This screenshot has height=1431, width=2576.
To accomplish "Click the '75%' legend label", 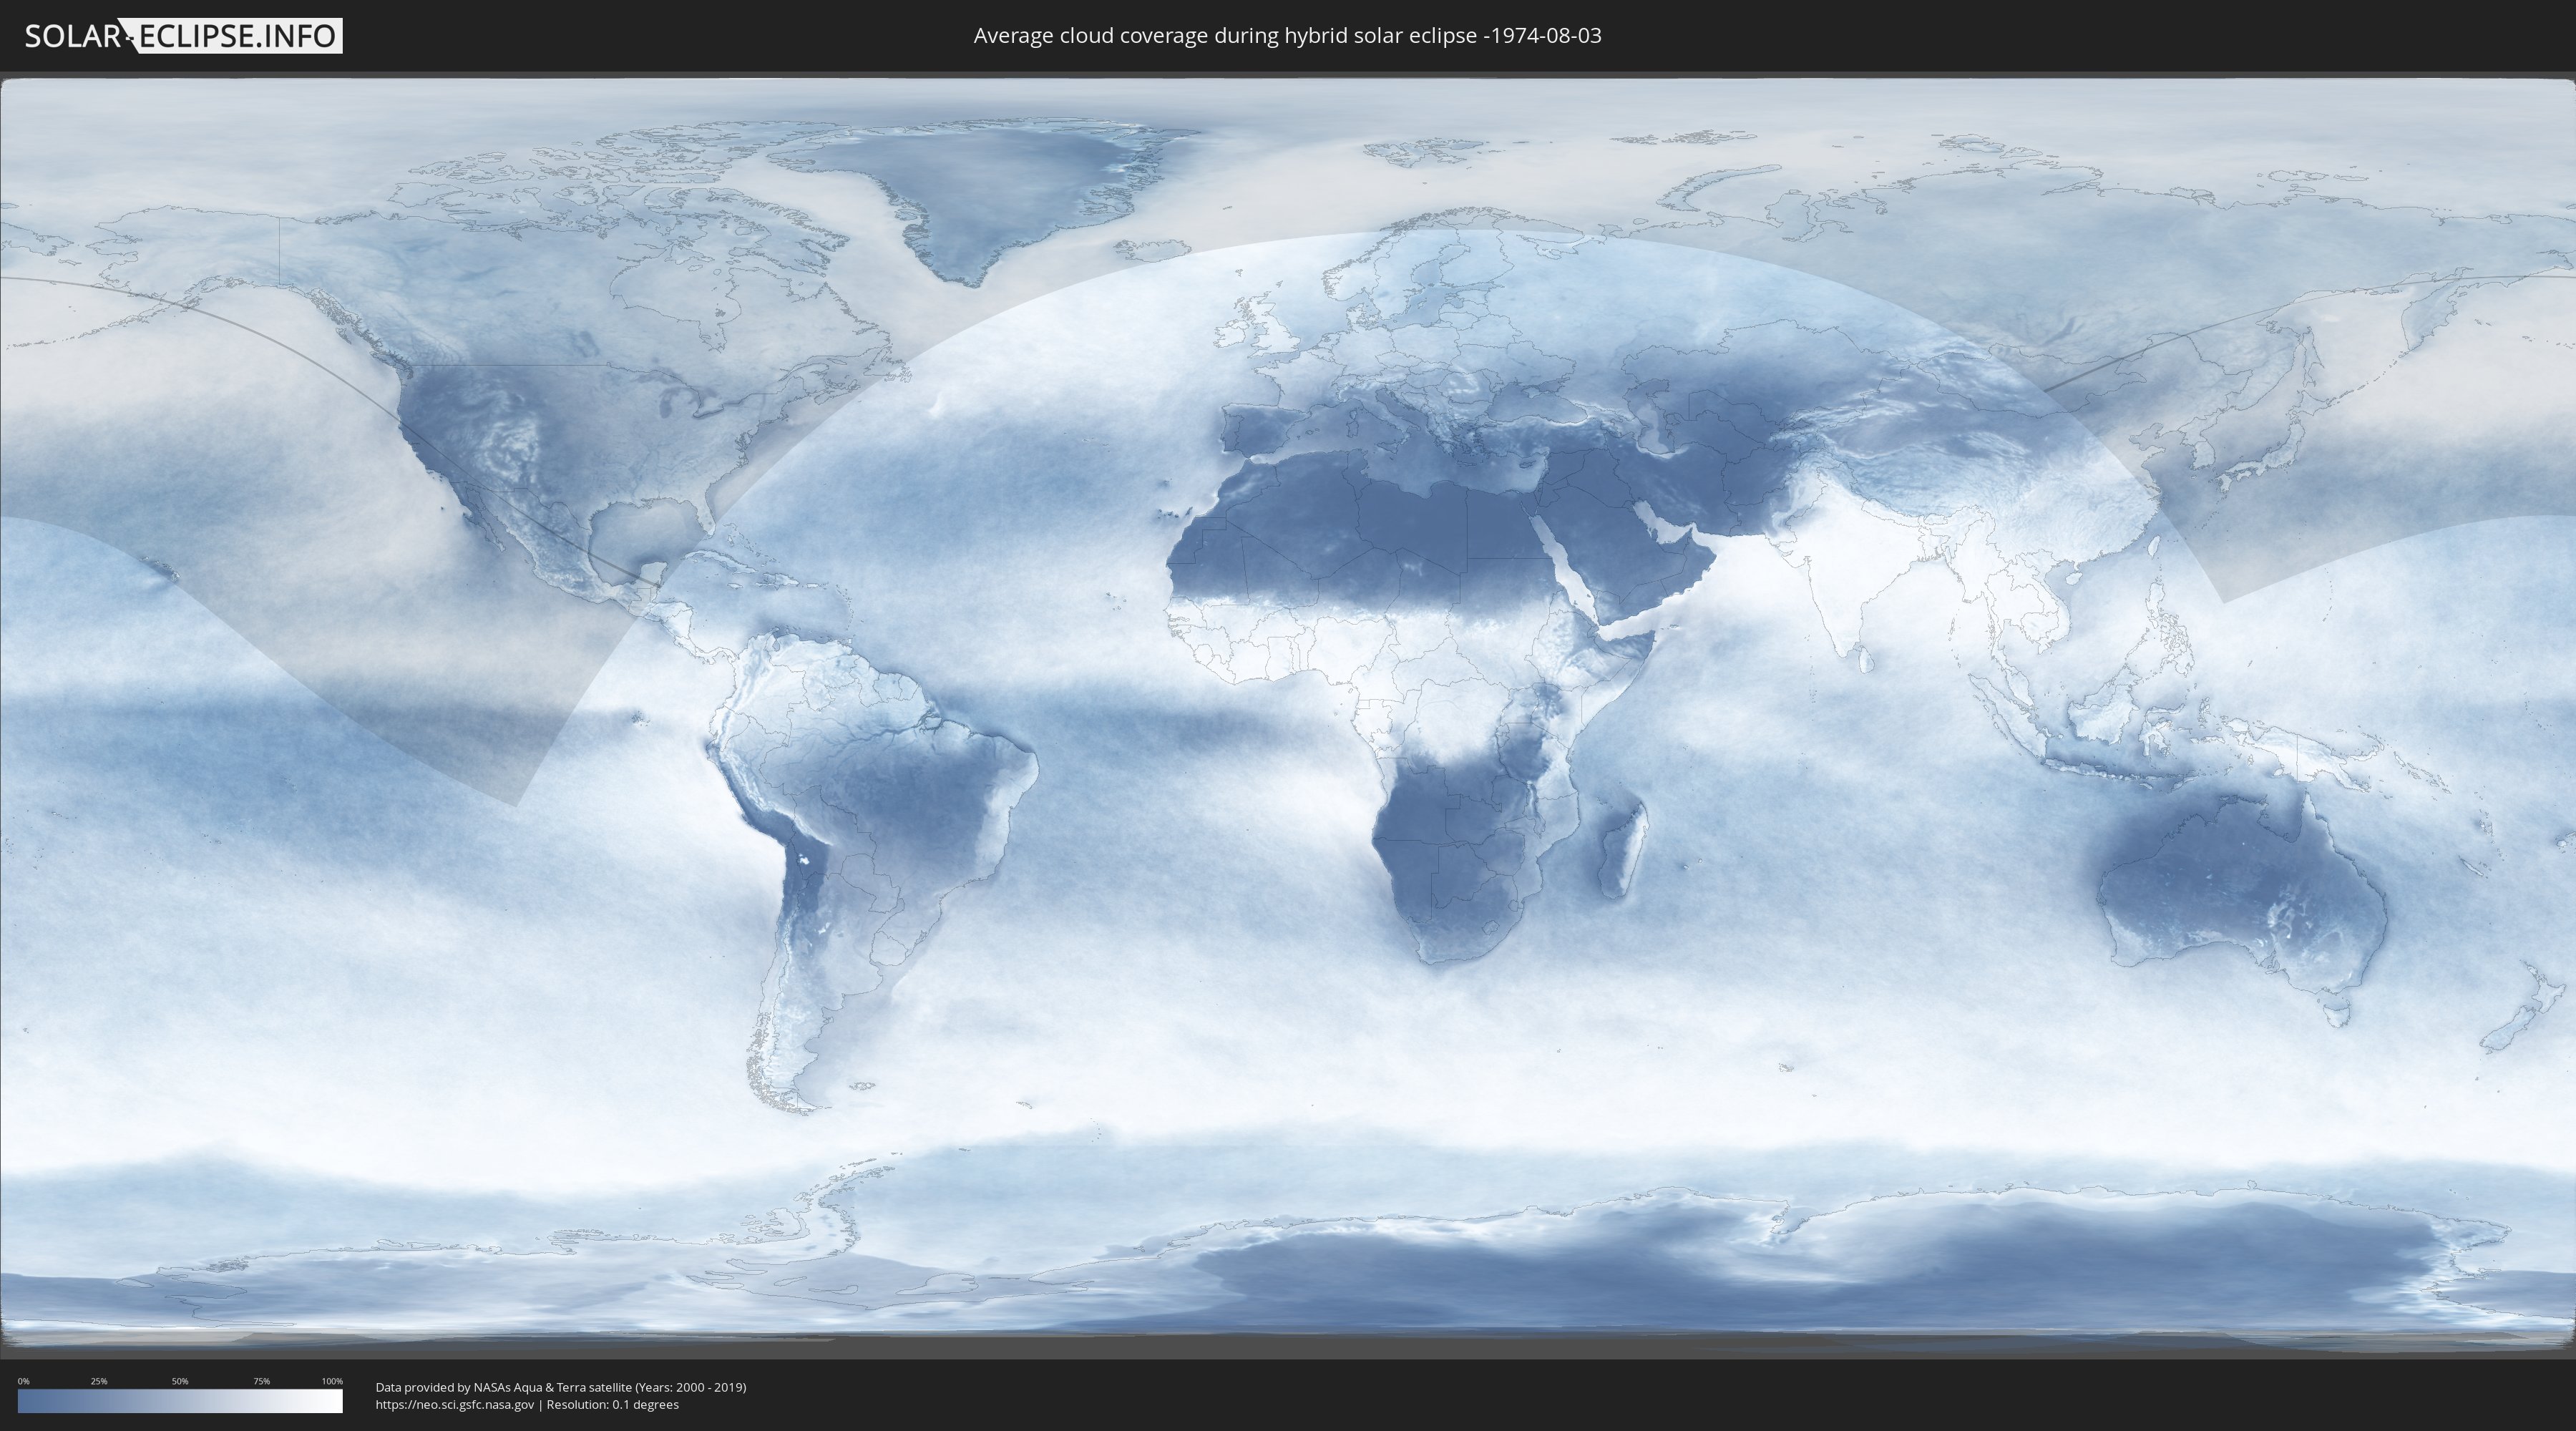I will pyautogui.click(x=262, y=1381).
